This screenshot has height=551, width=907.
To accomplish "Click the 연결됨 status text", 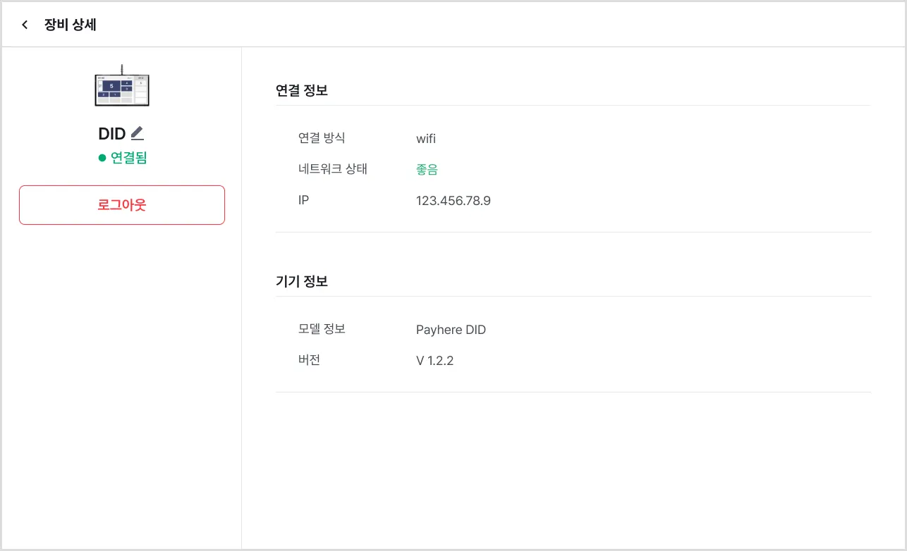I will 129,158.
